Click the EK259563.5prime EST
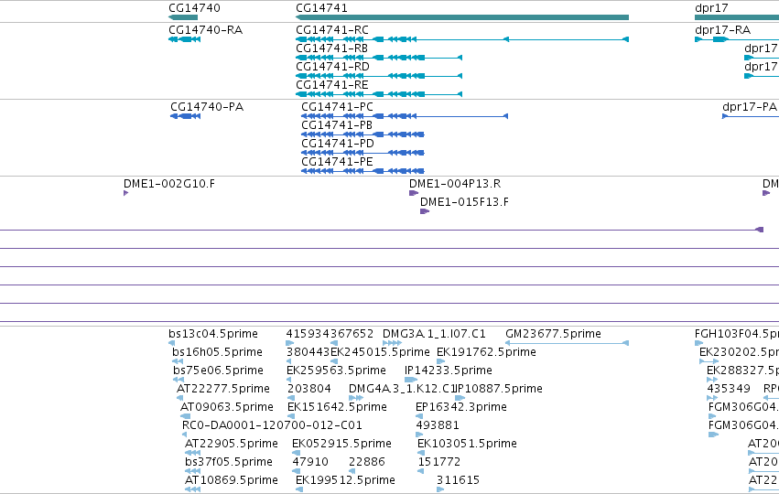This screenshot has height=494, width=779. click(x=336, y=370)
